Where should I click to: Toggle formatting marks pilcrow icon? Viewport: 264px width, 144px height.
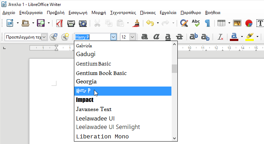click(x=208, y=23)
